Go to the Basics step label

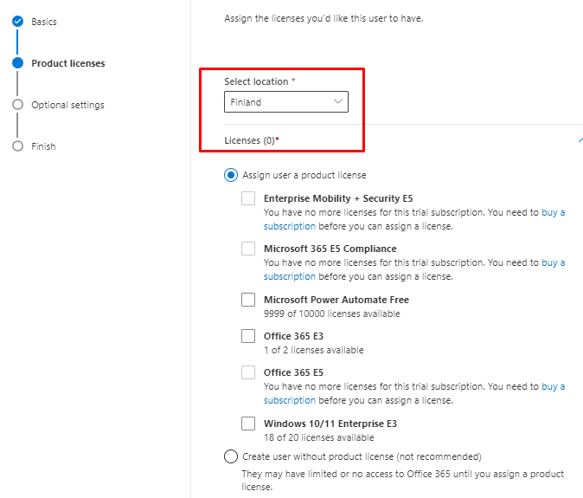tap(44, 22)
